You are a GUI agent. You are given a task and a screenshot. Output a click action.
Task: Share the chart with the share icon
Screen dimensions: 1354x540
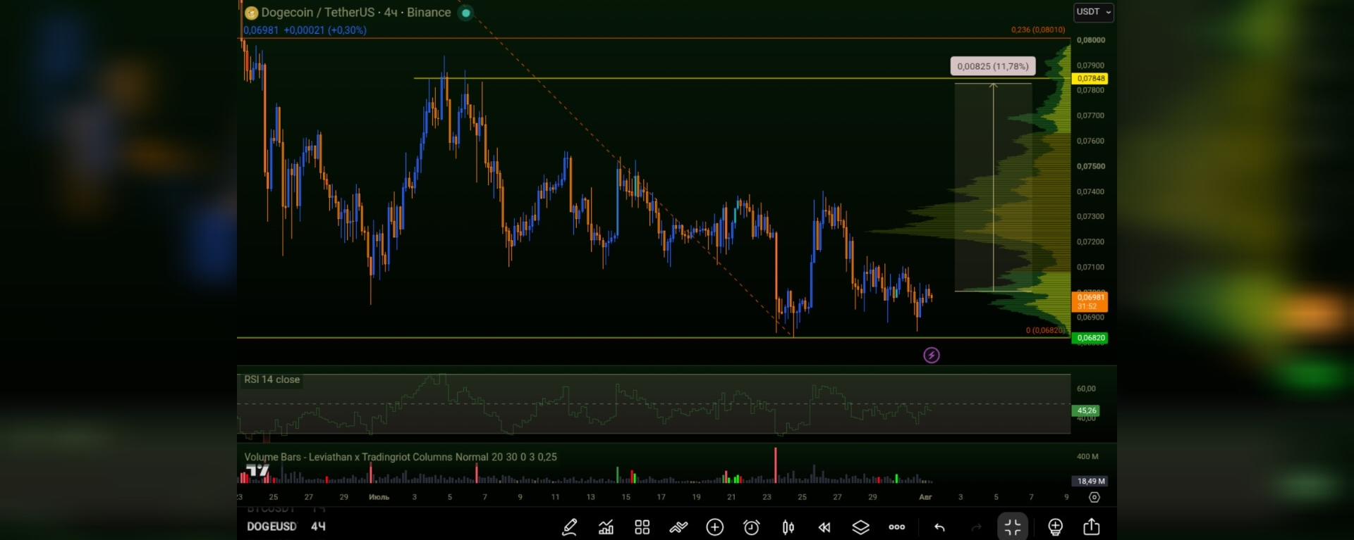(1092, 527)
